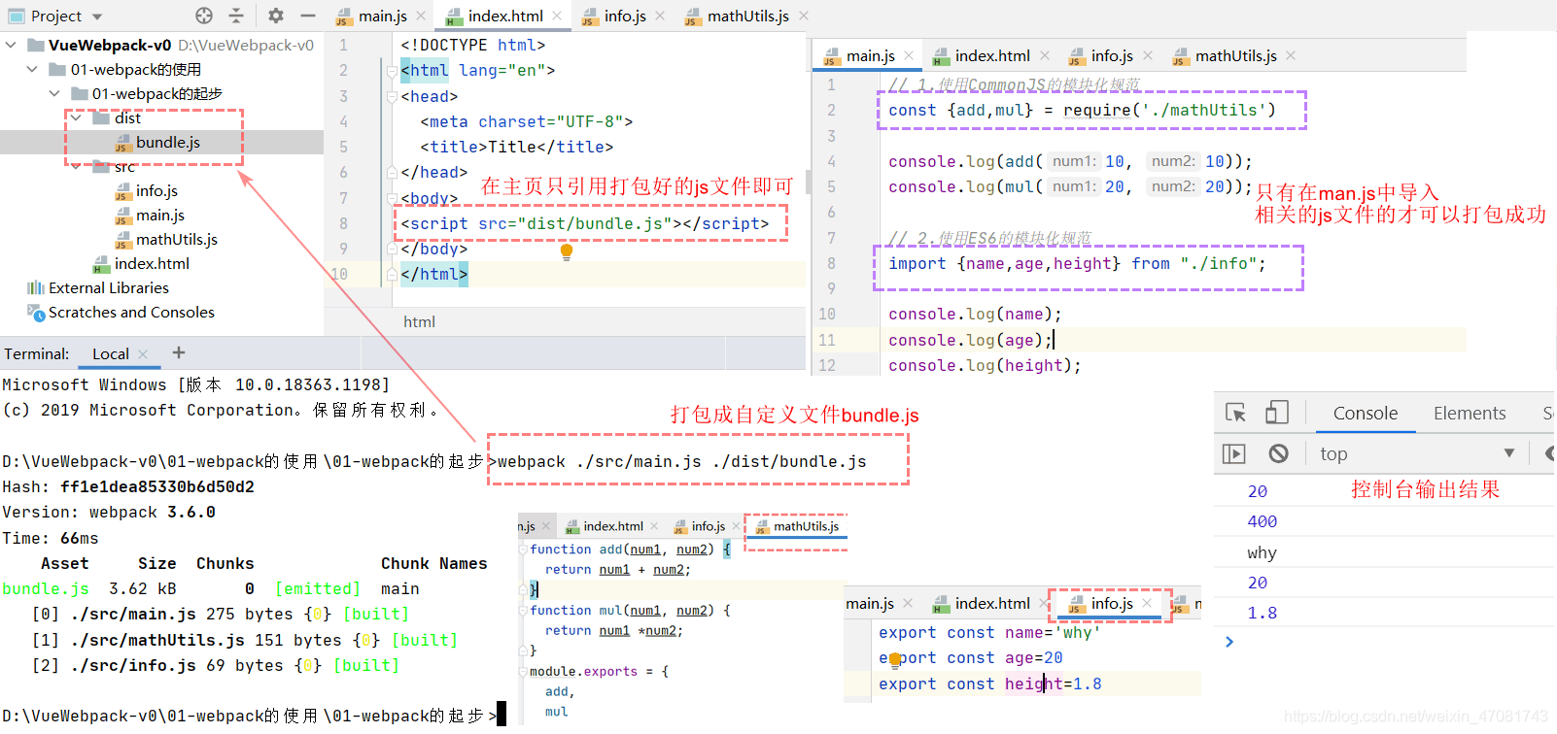Close the active info.js tab showing export const
1557x734 pixels.
(1148, 603)
